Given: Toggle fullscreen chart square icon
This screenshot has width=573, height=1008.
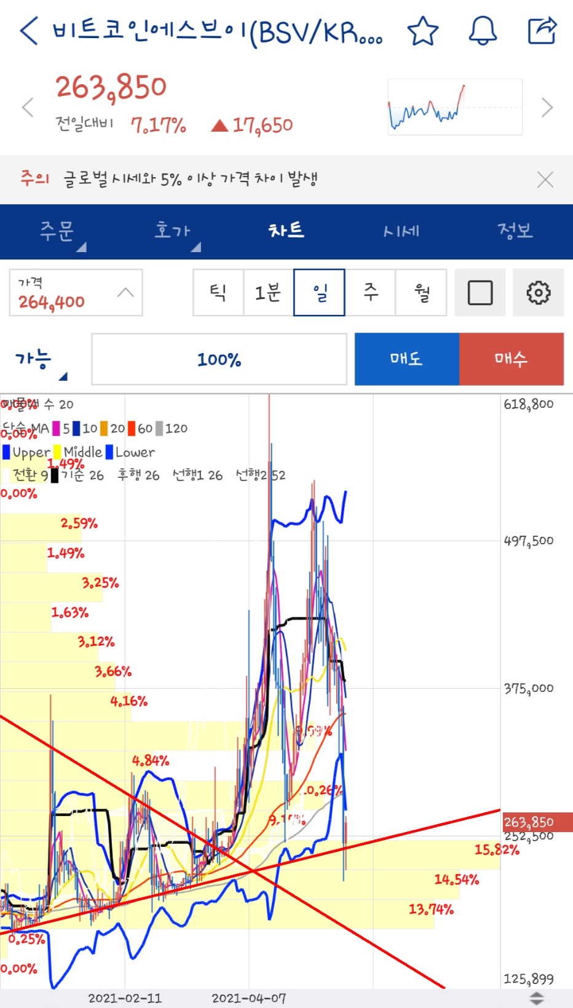Looking at the screenshot, I should point(480,293).
